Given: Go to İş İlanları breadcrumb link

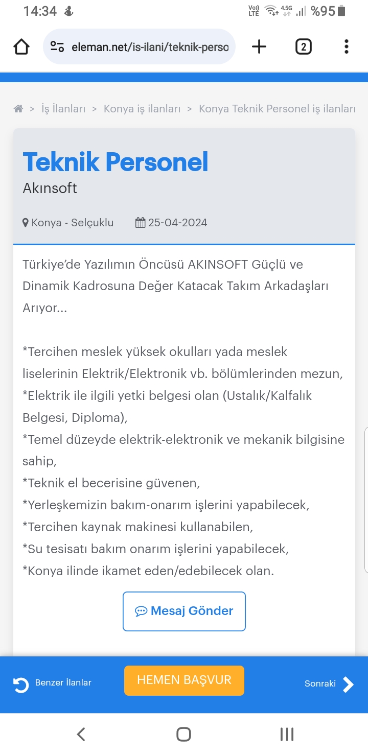Looking at the screenshot, I should [x=63, y=109].
